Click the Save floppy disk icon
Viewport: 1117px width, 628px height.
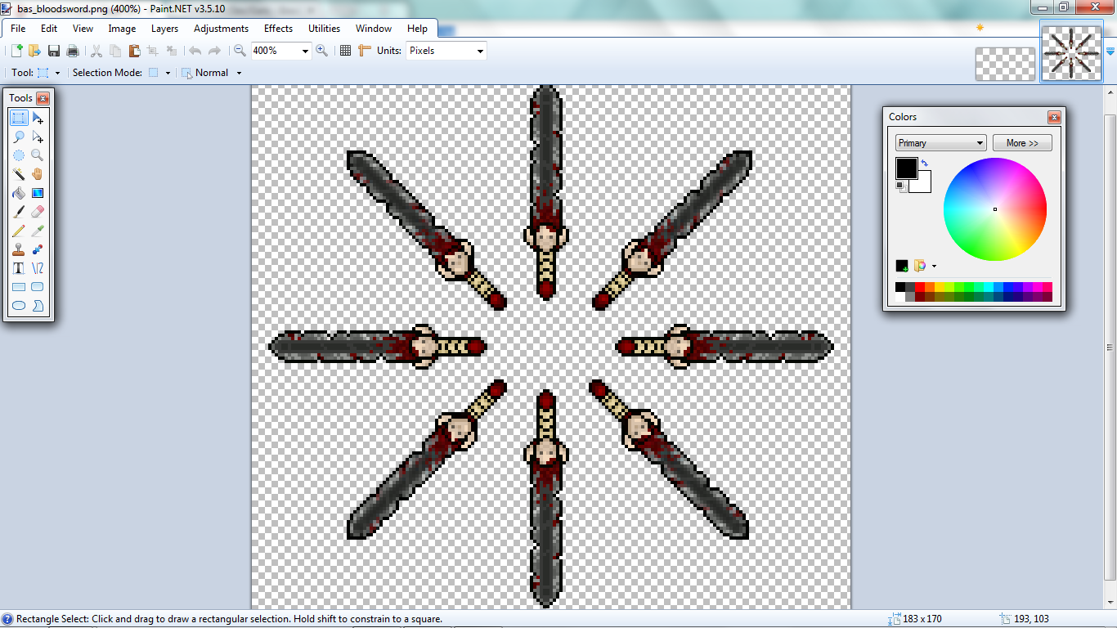coord(54,51)
